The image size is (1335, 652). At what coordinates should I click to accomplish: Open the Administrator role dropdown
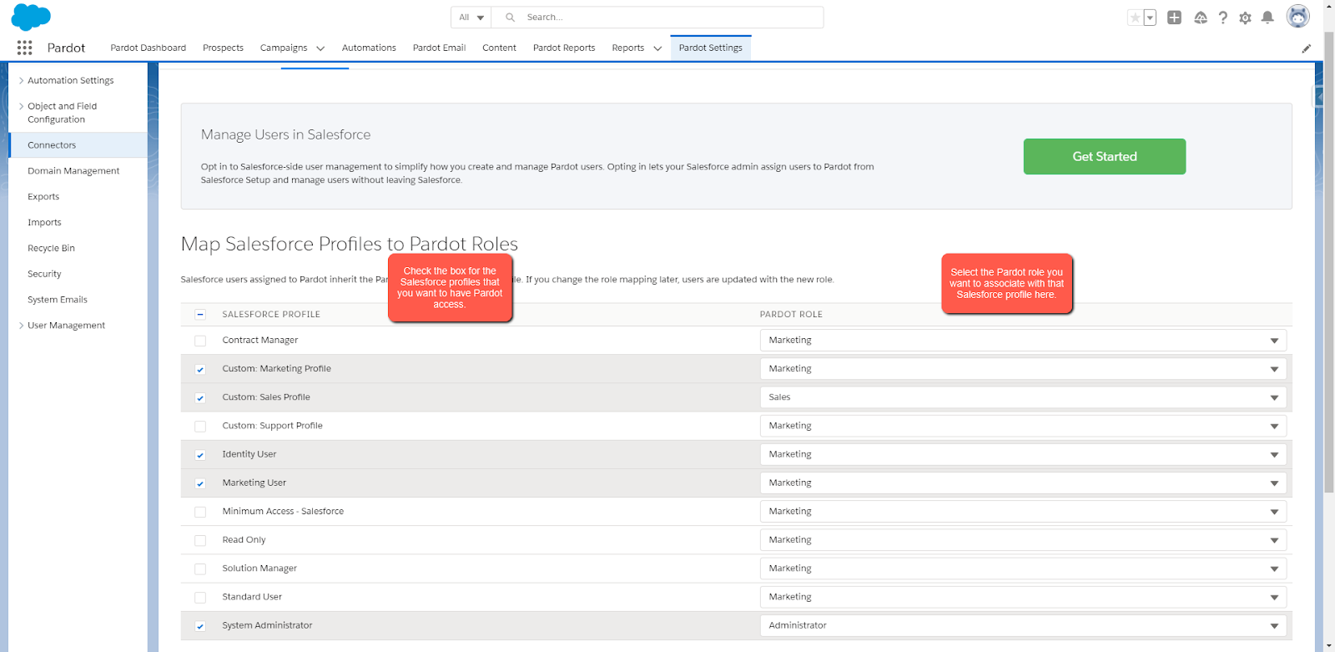click(1023, 625)
